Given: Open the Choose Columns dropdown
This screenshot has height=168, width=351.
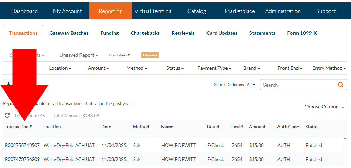Looking at the screenshot, I should 324,107.
